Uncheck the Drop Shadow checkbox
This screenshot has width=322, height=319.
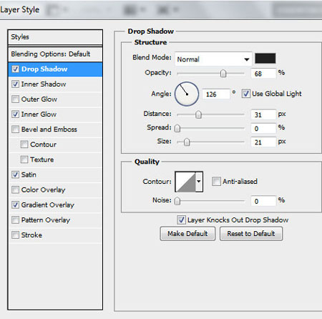tap(16, 69)
